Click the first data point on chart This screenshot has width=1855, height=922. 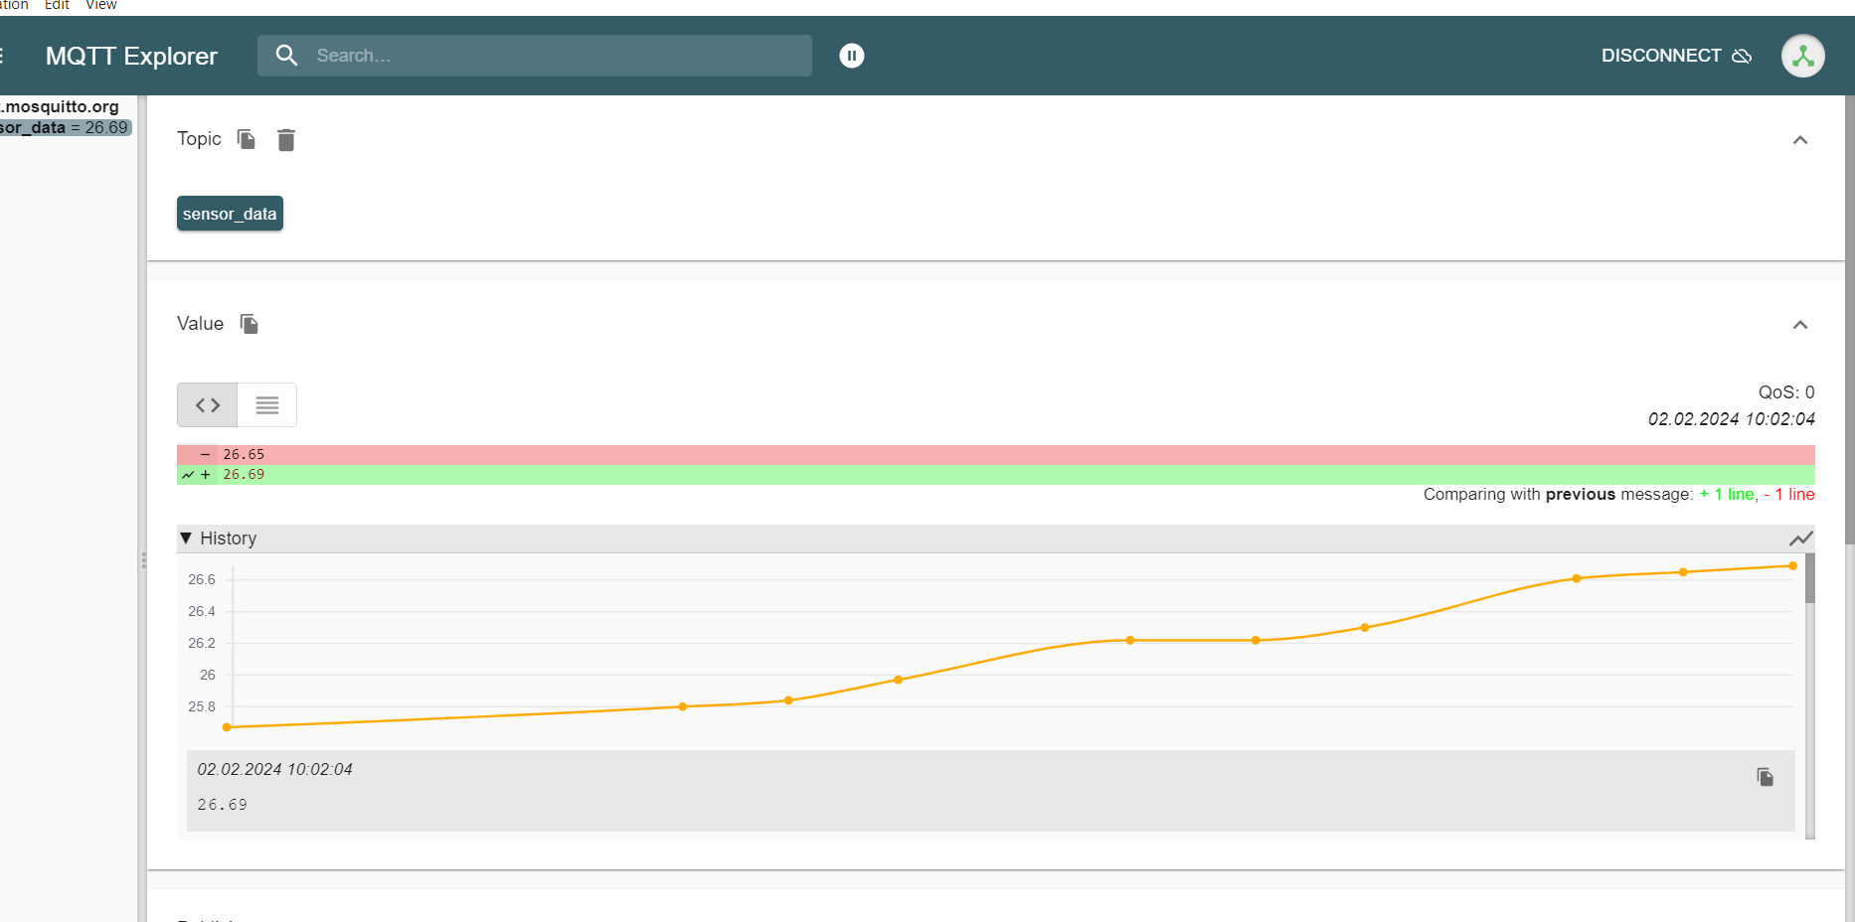[x=227, y=727]
